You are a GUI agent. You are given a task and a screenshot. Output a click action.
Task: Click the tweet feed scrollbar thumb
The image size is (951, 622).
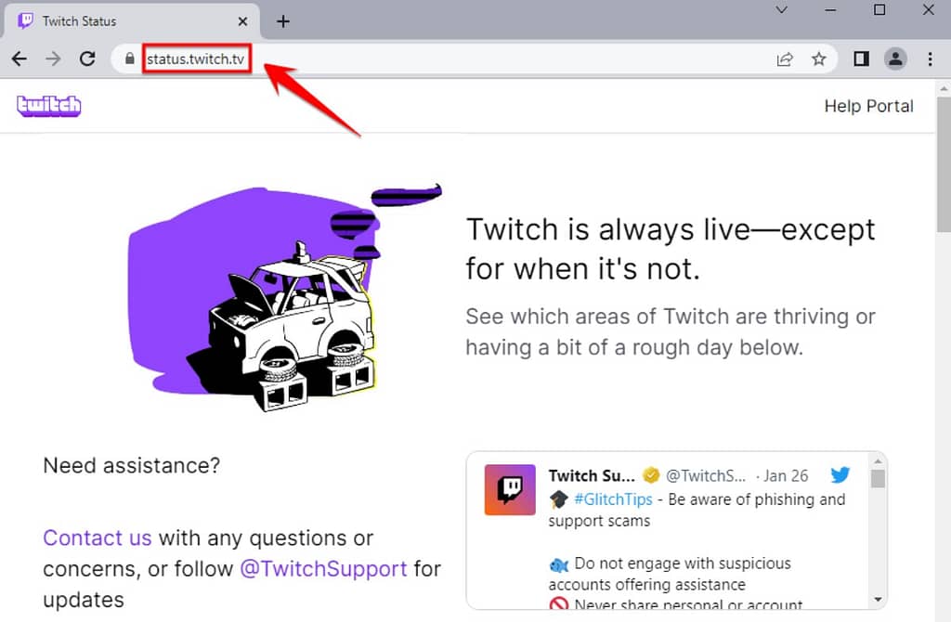[x=878, y=478]
